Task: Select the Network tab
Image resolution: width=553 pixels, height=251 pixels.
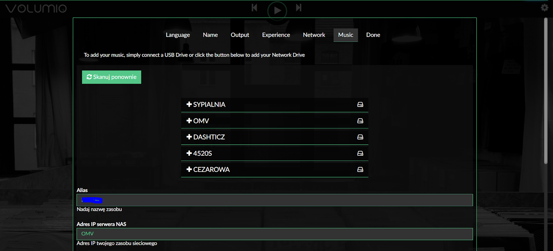Action: (x=314, y=35)
